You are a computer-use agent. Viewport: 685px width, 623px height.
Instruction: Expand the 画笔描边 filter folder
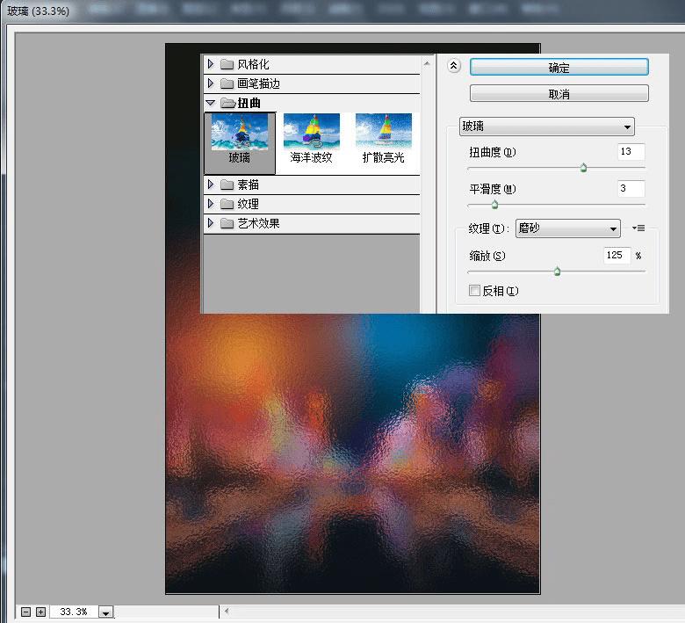pos(211,83)
